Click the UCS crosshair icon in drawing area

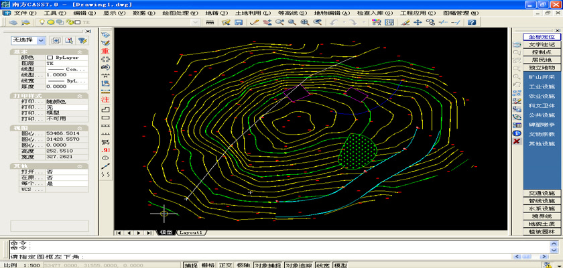[164, 214]
